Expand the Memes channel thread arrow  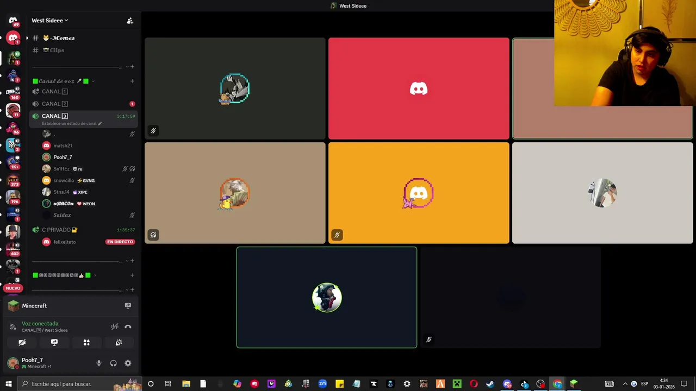[x=27, y=38]
